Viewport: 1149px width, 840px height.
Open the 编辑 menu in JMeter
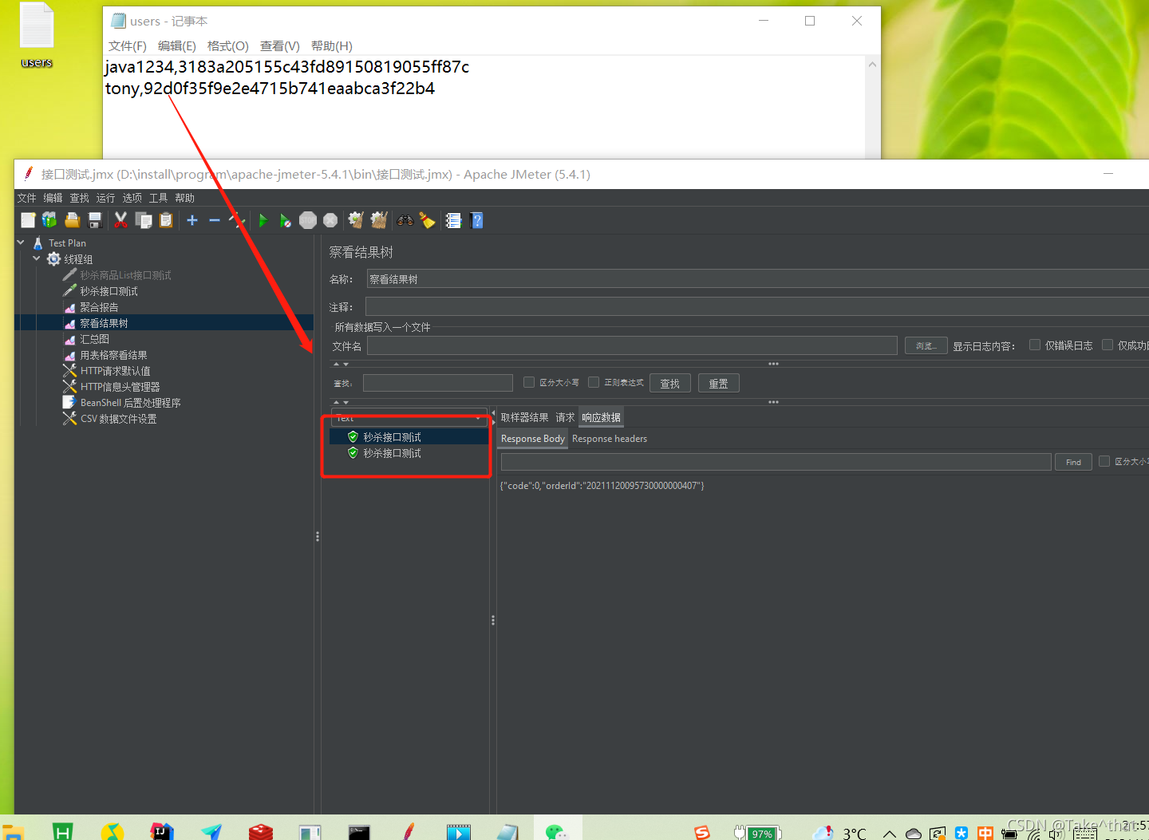click(x=53, y=198)
